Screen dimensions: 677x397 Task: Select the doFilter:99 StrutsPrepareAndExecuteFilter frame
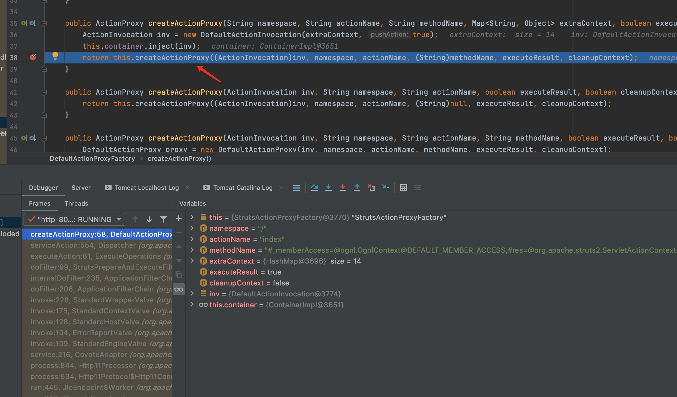97,267
